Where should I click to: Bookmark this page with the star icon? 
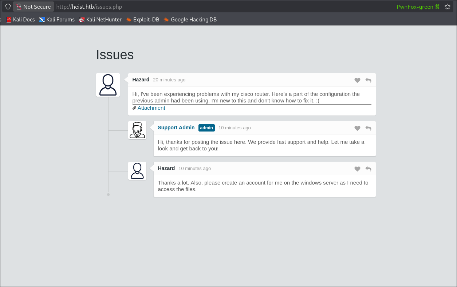(448, 7)
